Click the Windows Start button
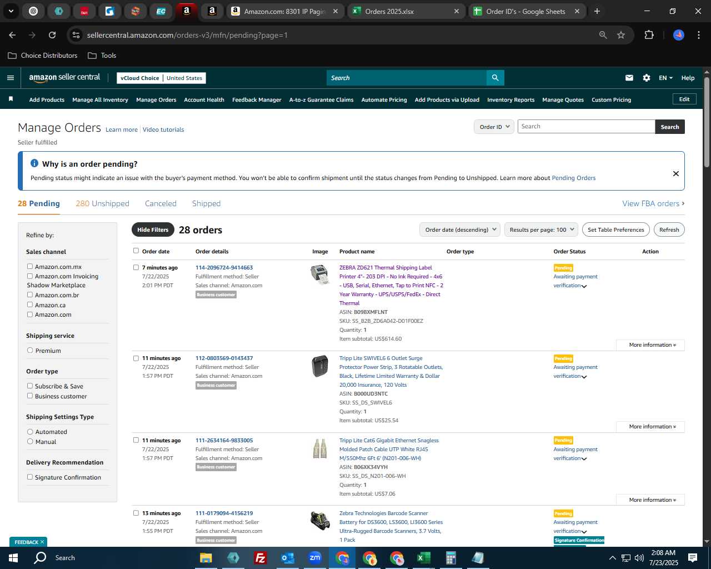Screen dimensions: 711x569 pyautogui.click(x=13, y=558)
